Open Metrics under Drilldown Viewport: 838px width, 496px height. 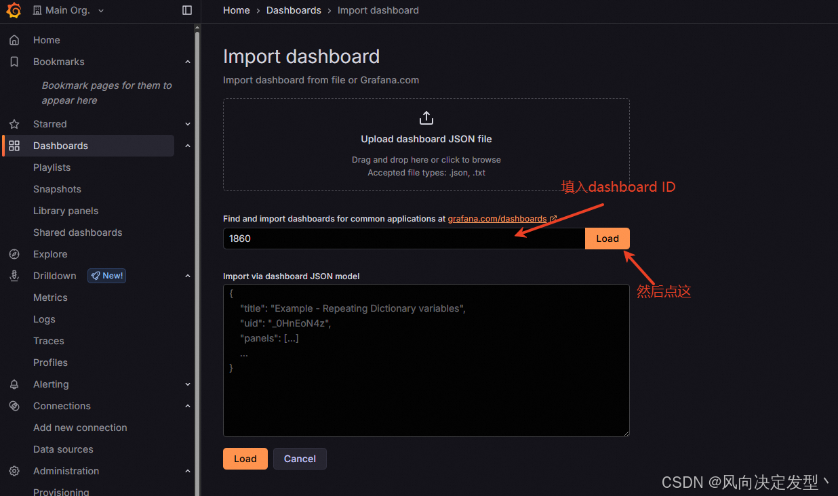coord(50,297)
